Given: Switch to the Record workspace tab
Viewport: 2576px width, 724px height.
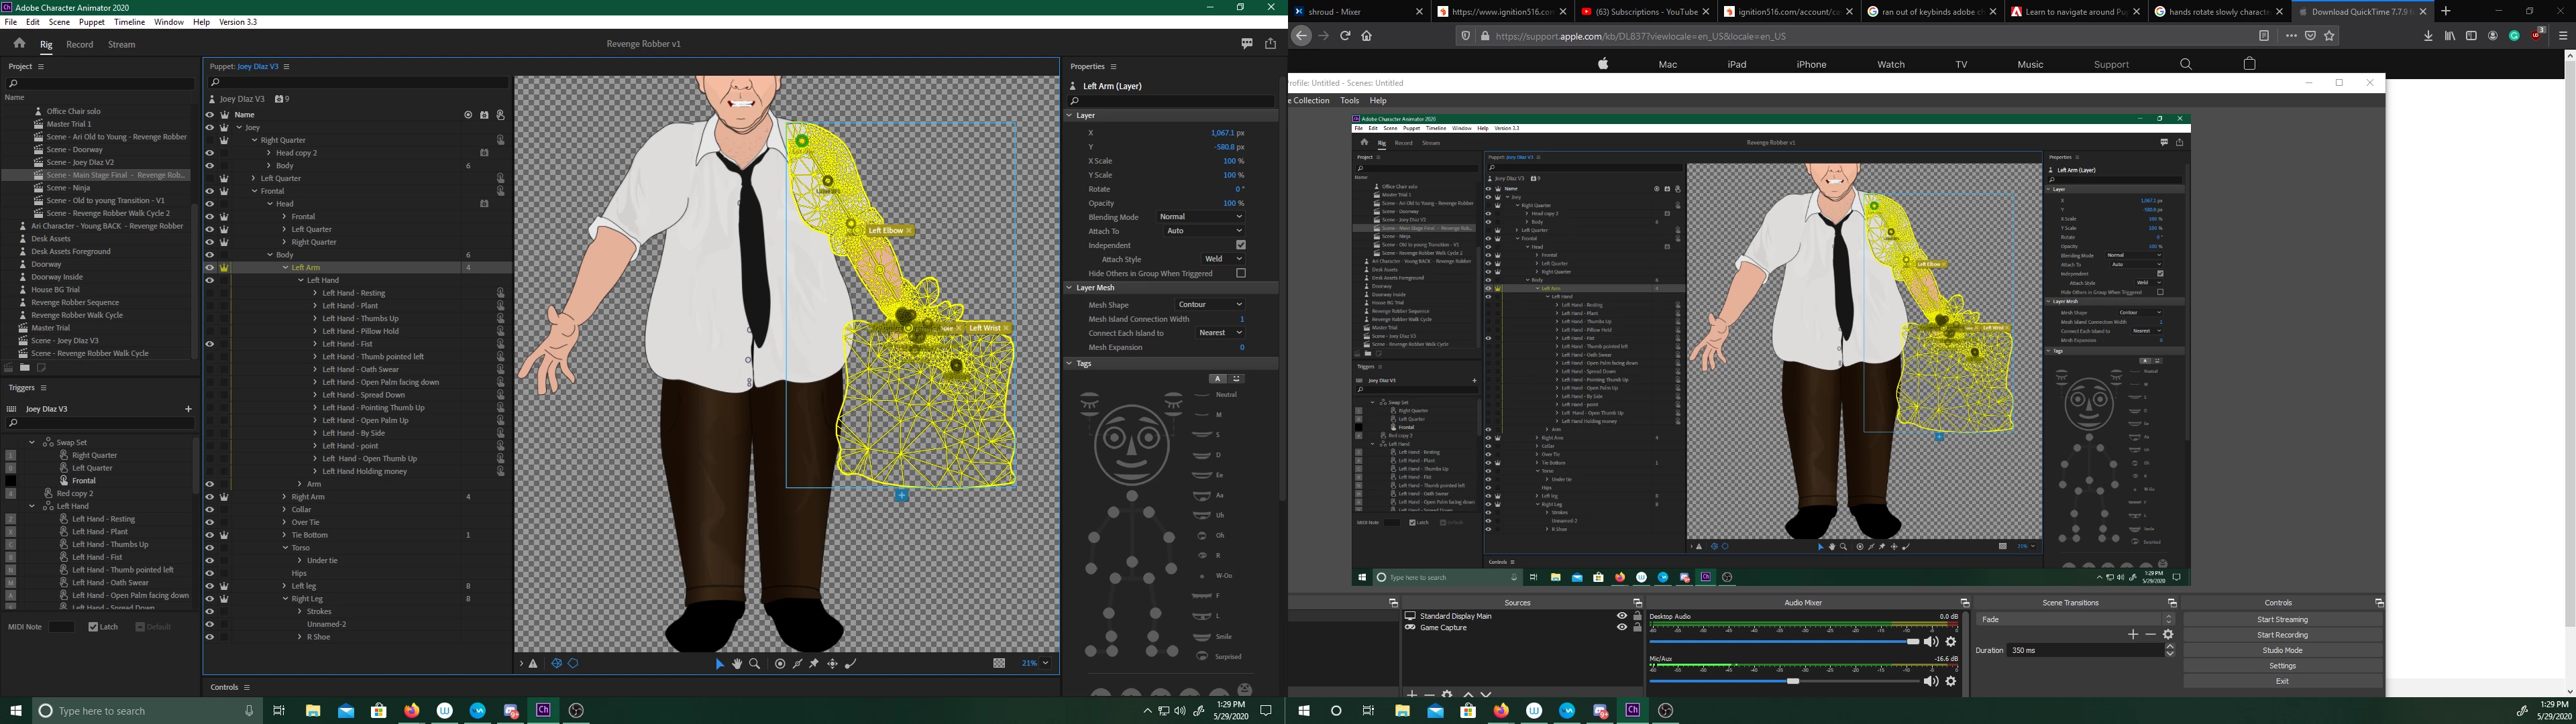Looking at the screenshot, I should [79, 44].
